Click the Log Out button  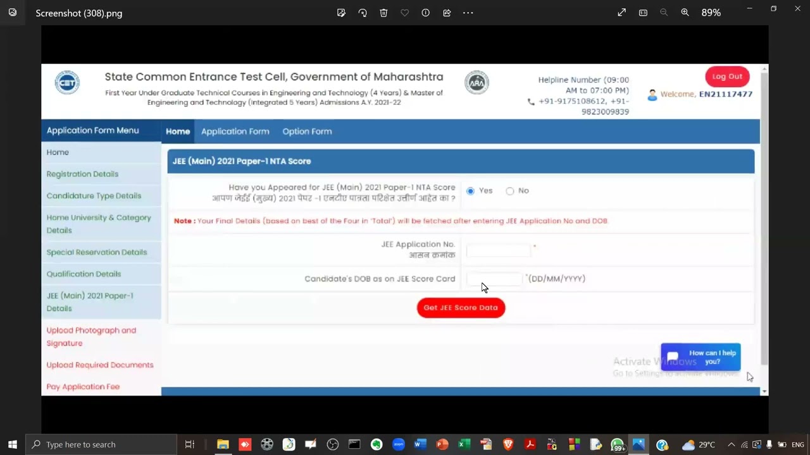click(727, 76)
